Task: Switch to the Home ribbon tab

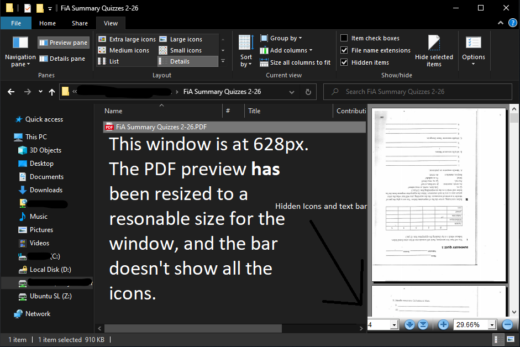Action: coord(47,23)
